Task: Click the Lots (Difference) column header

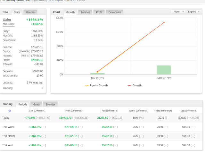Action: coord(189,111)
